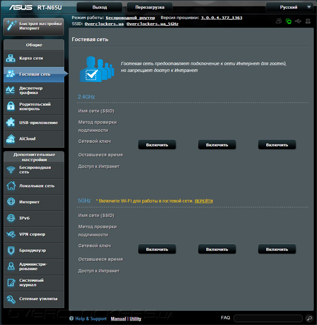
Task: Click the Интернет globe icon
Action: (x=11, y=202)
